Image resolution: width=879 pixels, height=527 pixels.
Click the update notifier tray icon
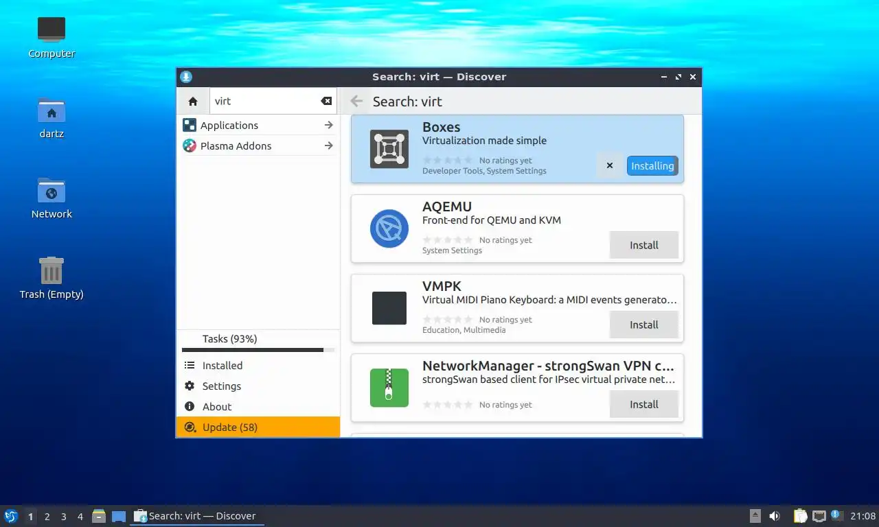coord(836,515)
